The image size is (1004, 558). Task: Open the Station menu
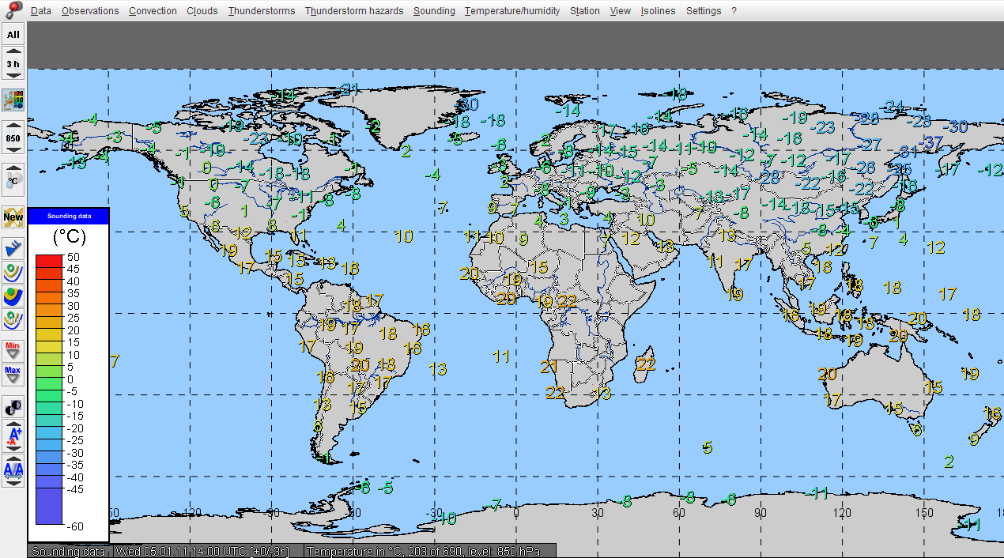(x=585, y=10)
